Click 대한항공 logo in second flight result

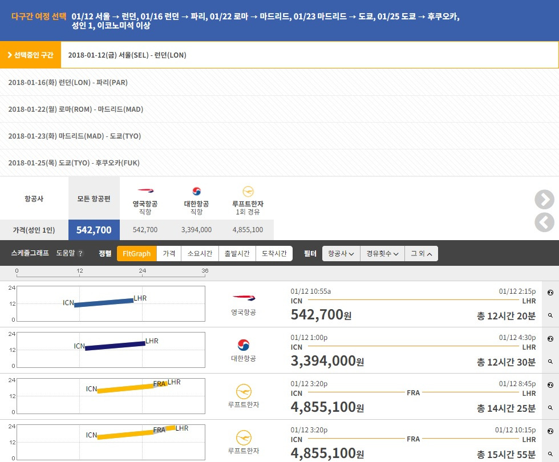tap(244, 345)
